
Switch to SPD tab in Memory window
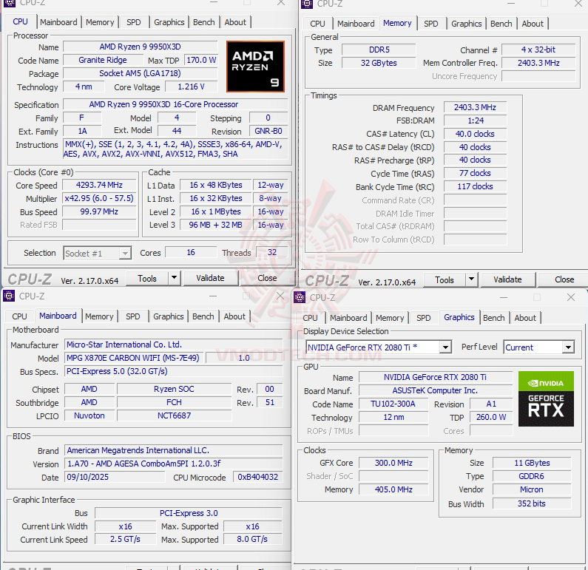(x=431, y=24)
